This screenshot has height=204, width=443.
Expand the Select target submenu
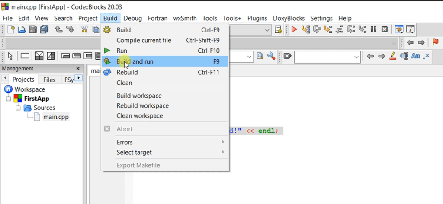171,153
